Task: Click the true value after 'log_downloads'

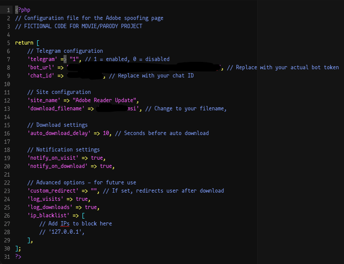Action: [x=91, y=207]
